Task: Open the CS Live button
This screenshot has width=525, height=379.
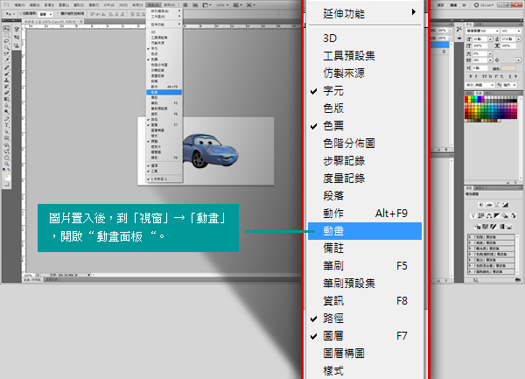Action: coord(484,5)
